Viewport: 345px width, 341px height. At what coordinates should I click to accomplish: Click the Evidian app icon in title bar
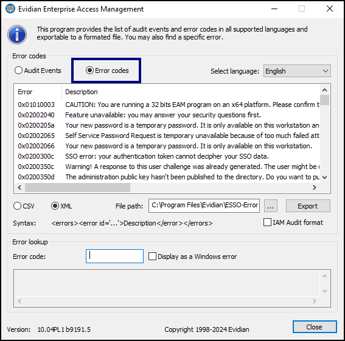[10, 9]
